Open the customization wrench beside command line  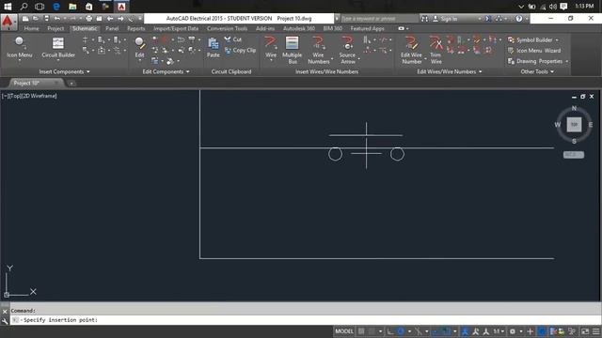tap(5, 321)
